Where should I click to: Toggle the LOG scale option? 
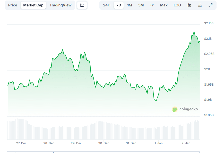(x=177, y=5)
